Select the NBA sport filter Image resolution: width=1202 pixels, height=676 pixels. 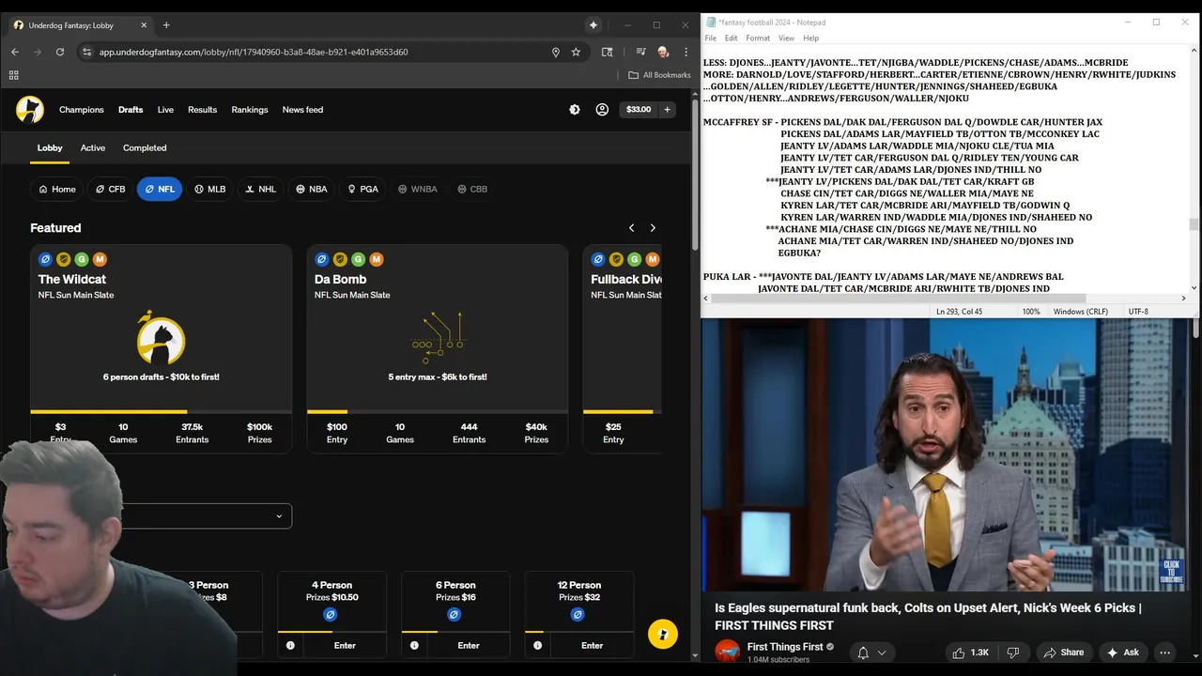tap(312, 189)
